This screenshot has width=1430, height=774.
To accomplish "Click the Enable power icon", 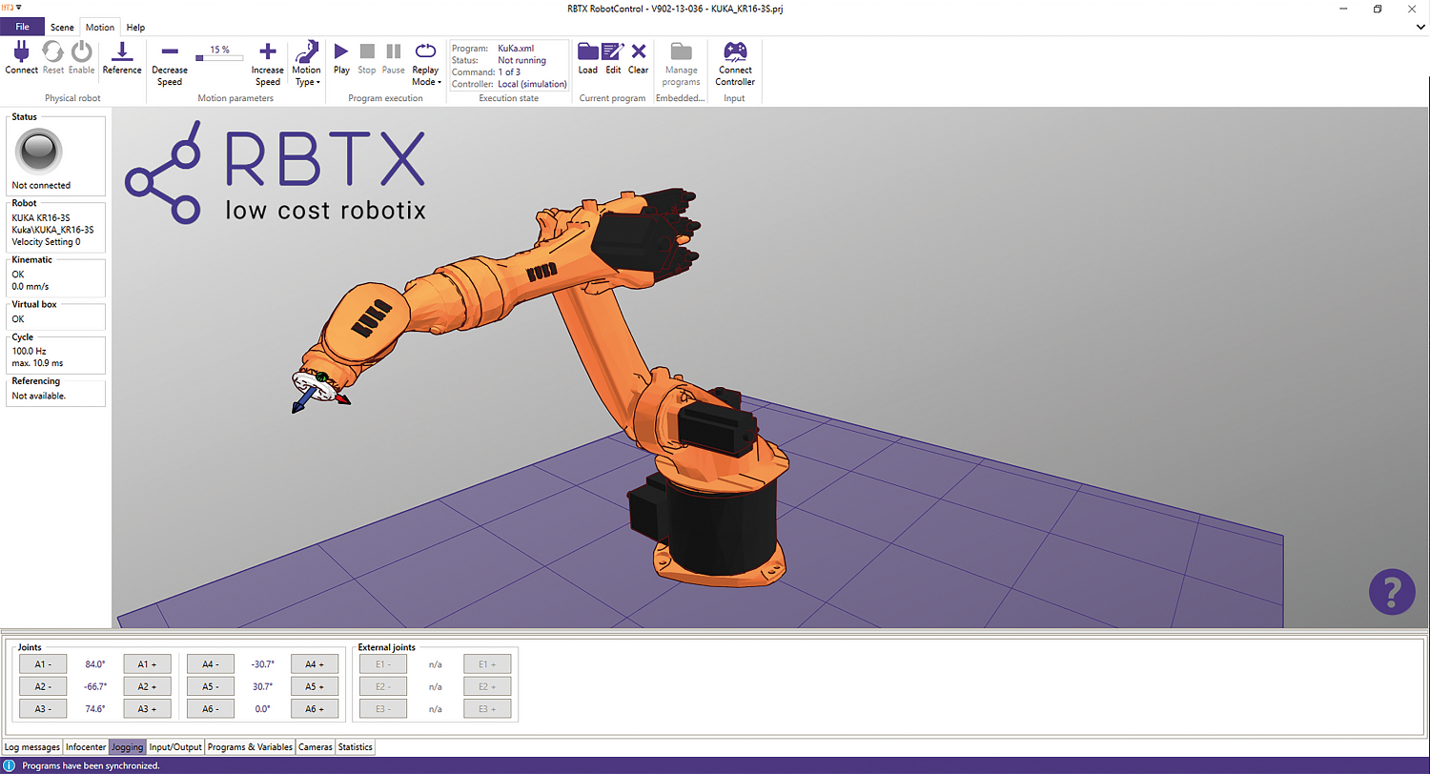I will 82,51.
